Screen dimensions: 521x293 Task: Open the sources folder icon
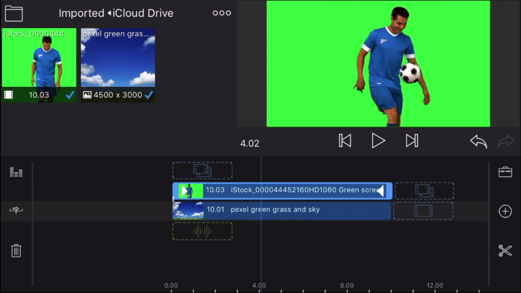14,13
